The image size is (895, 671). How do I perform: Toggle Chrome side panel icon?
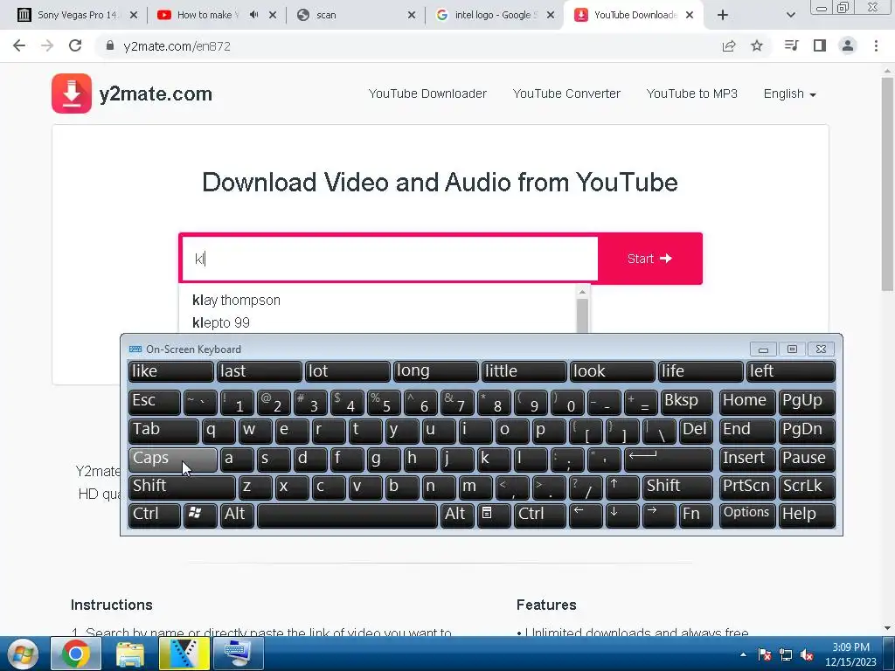[820, 45]
